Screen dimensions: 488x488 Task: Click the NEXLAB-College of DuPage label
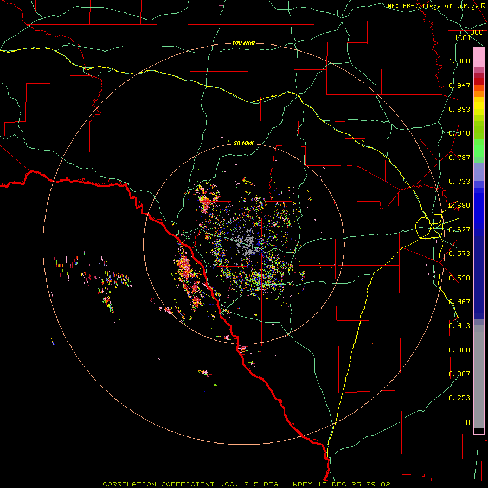point(433,6)
